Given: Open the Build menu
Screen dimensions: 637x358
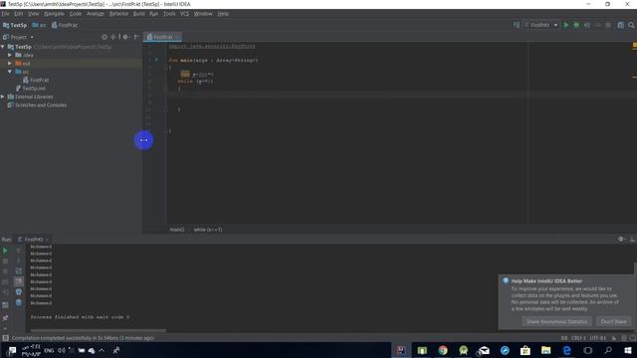Looking at the screenshot, I should click(x=139, y=14).
